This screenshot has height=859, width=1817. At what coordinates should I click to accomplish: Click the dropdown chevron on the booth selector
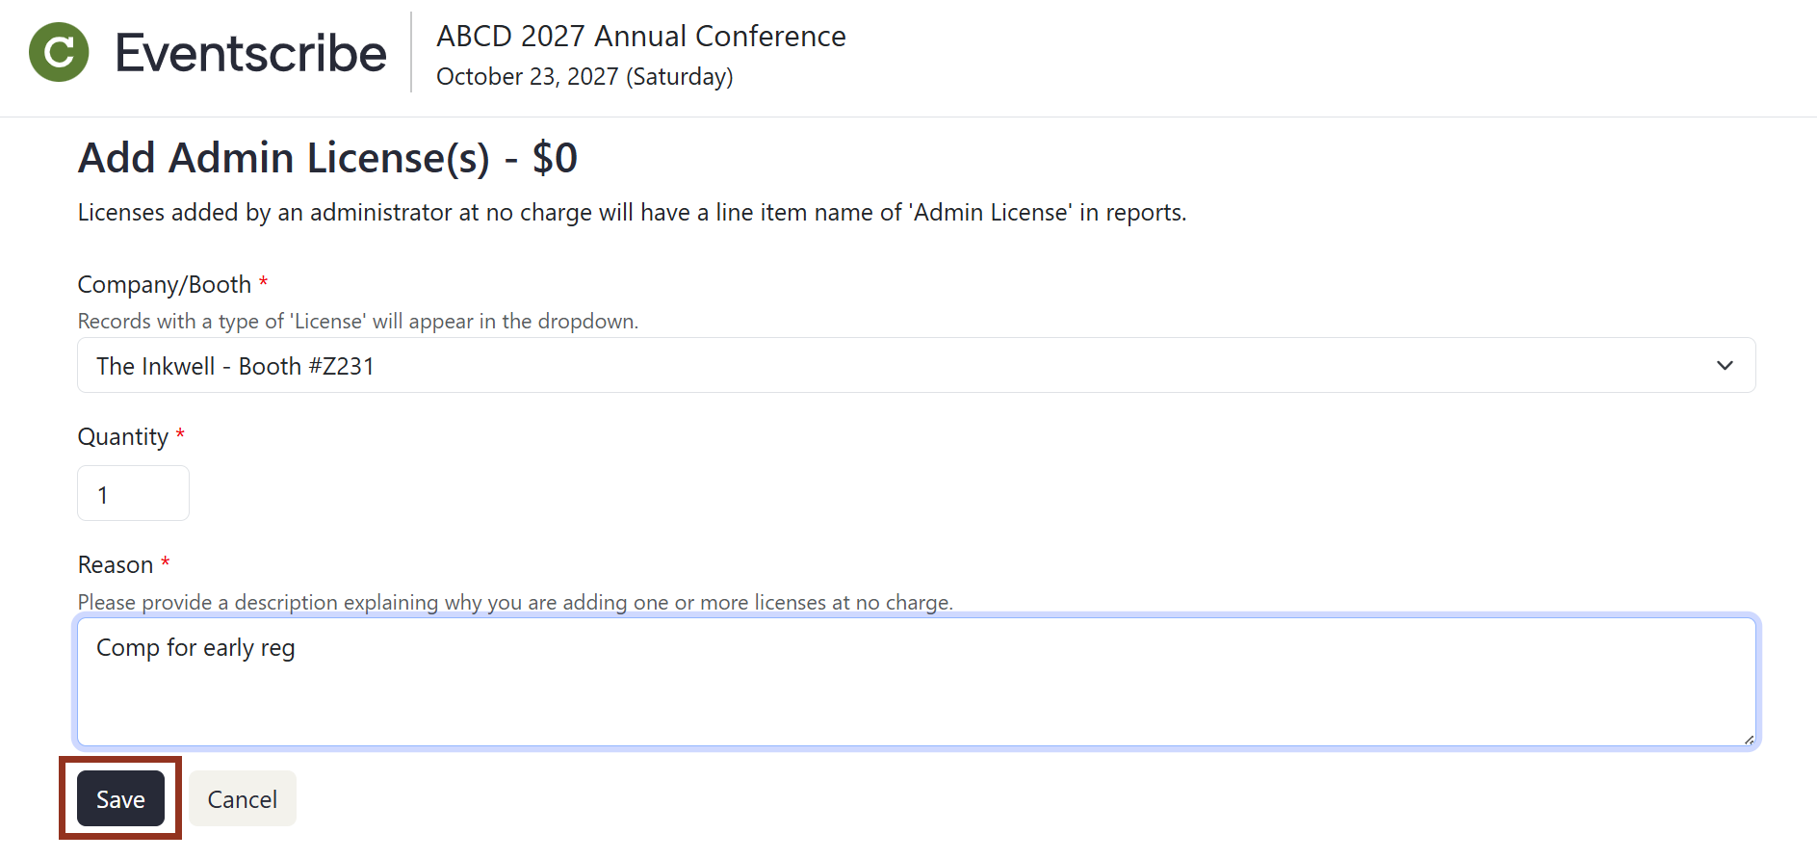click(1725, 365)
